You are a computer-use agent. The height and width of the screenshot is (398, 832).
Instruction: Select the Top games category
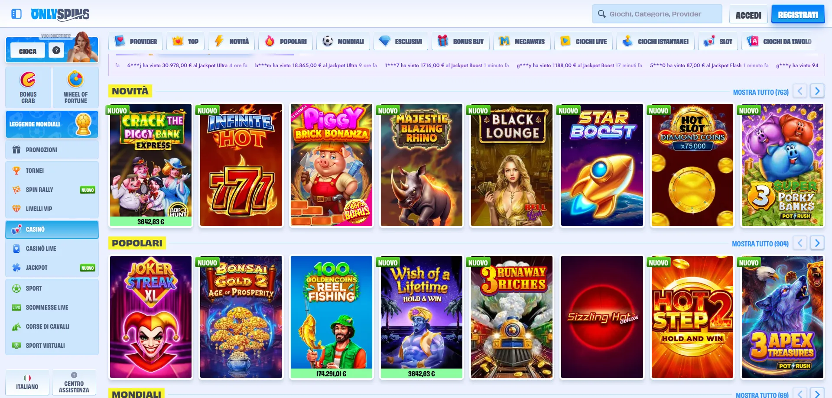tap(185, 42)
